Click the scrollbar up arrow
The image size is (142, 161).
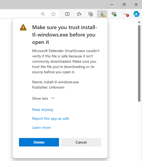point(139,22)
